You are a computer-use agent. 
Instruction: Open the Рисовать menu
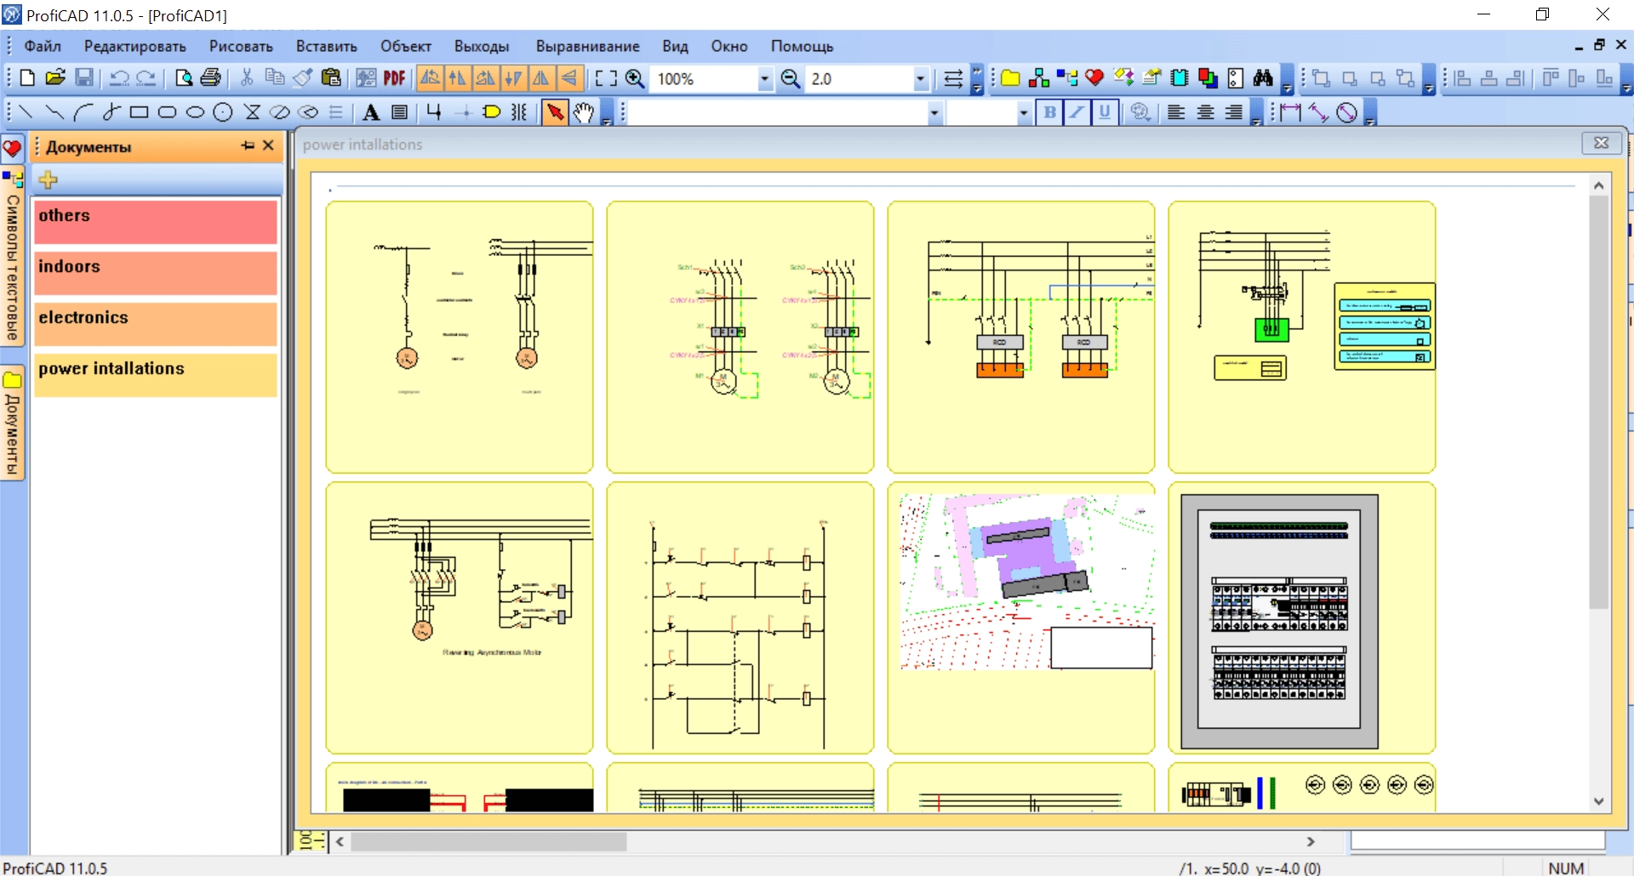[x=241, y=46]
